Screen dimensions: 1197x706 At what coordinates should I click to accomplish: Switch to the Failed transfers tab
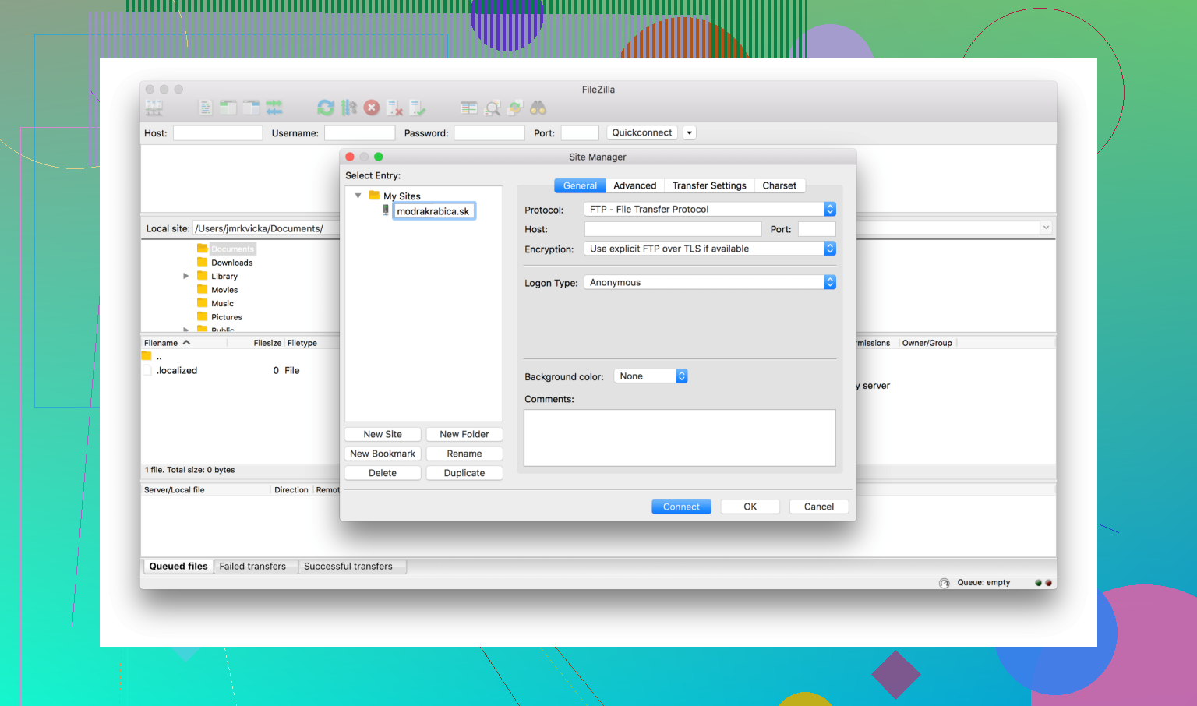[252, 567]
